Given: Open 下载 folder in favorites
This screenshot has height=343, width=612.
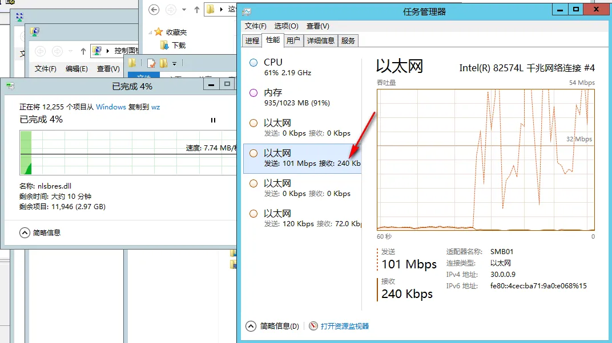Looking at the screenshot, I should pyautogui.click(x=179, y=45).
